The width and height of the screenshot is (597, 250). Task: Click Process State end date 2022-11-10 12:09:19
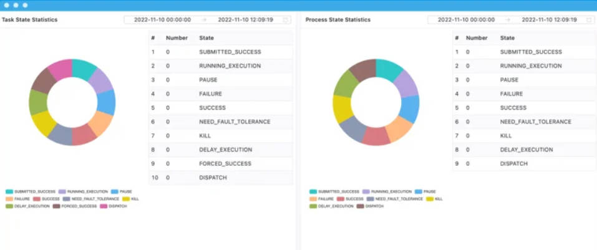point(550,20)
